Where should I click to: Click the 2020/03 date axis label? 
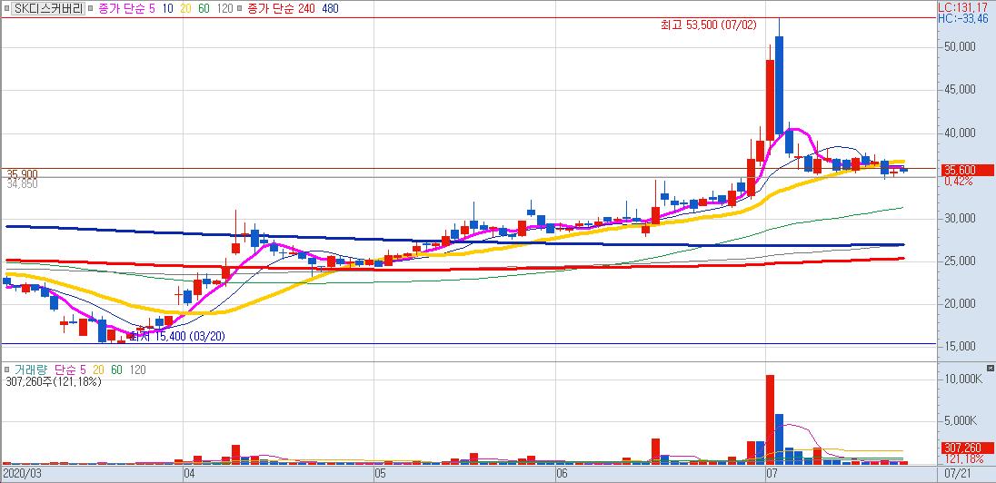pos(22,474)
